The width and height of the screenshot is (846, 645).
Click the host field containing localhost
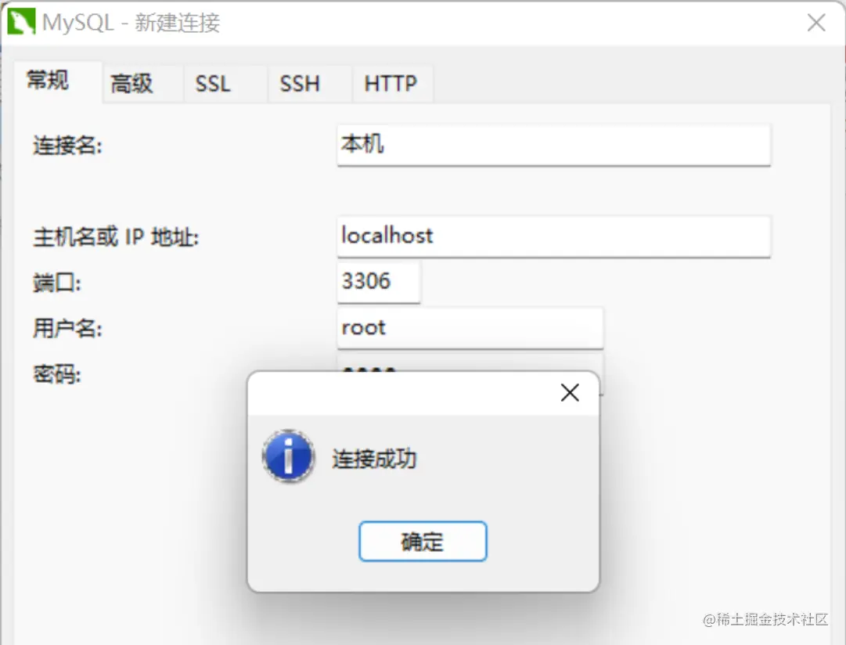553,236
